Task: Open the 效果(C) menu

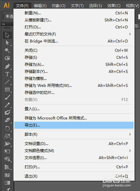Action: 114,6
